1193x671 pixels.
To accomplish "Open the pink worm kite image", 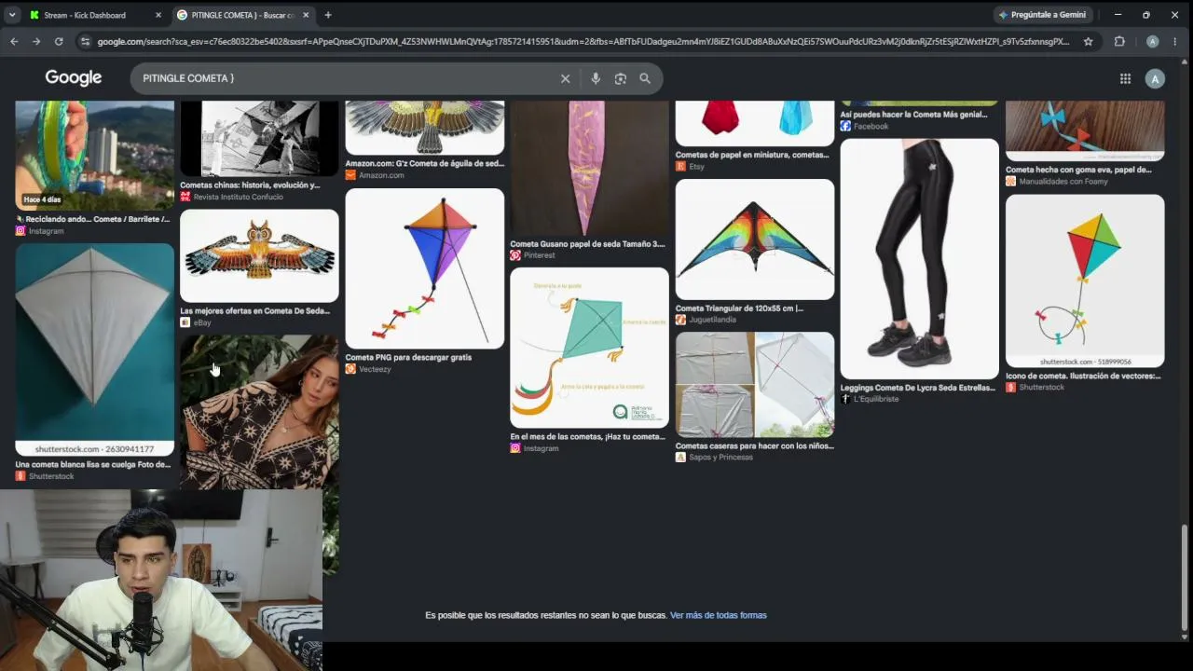I will pos(589,168).
